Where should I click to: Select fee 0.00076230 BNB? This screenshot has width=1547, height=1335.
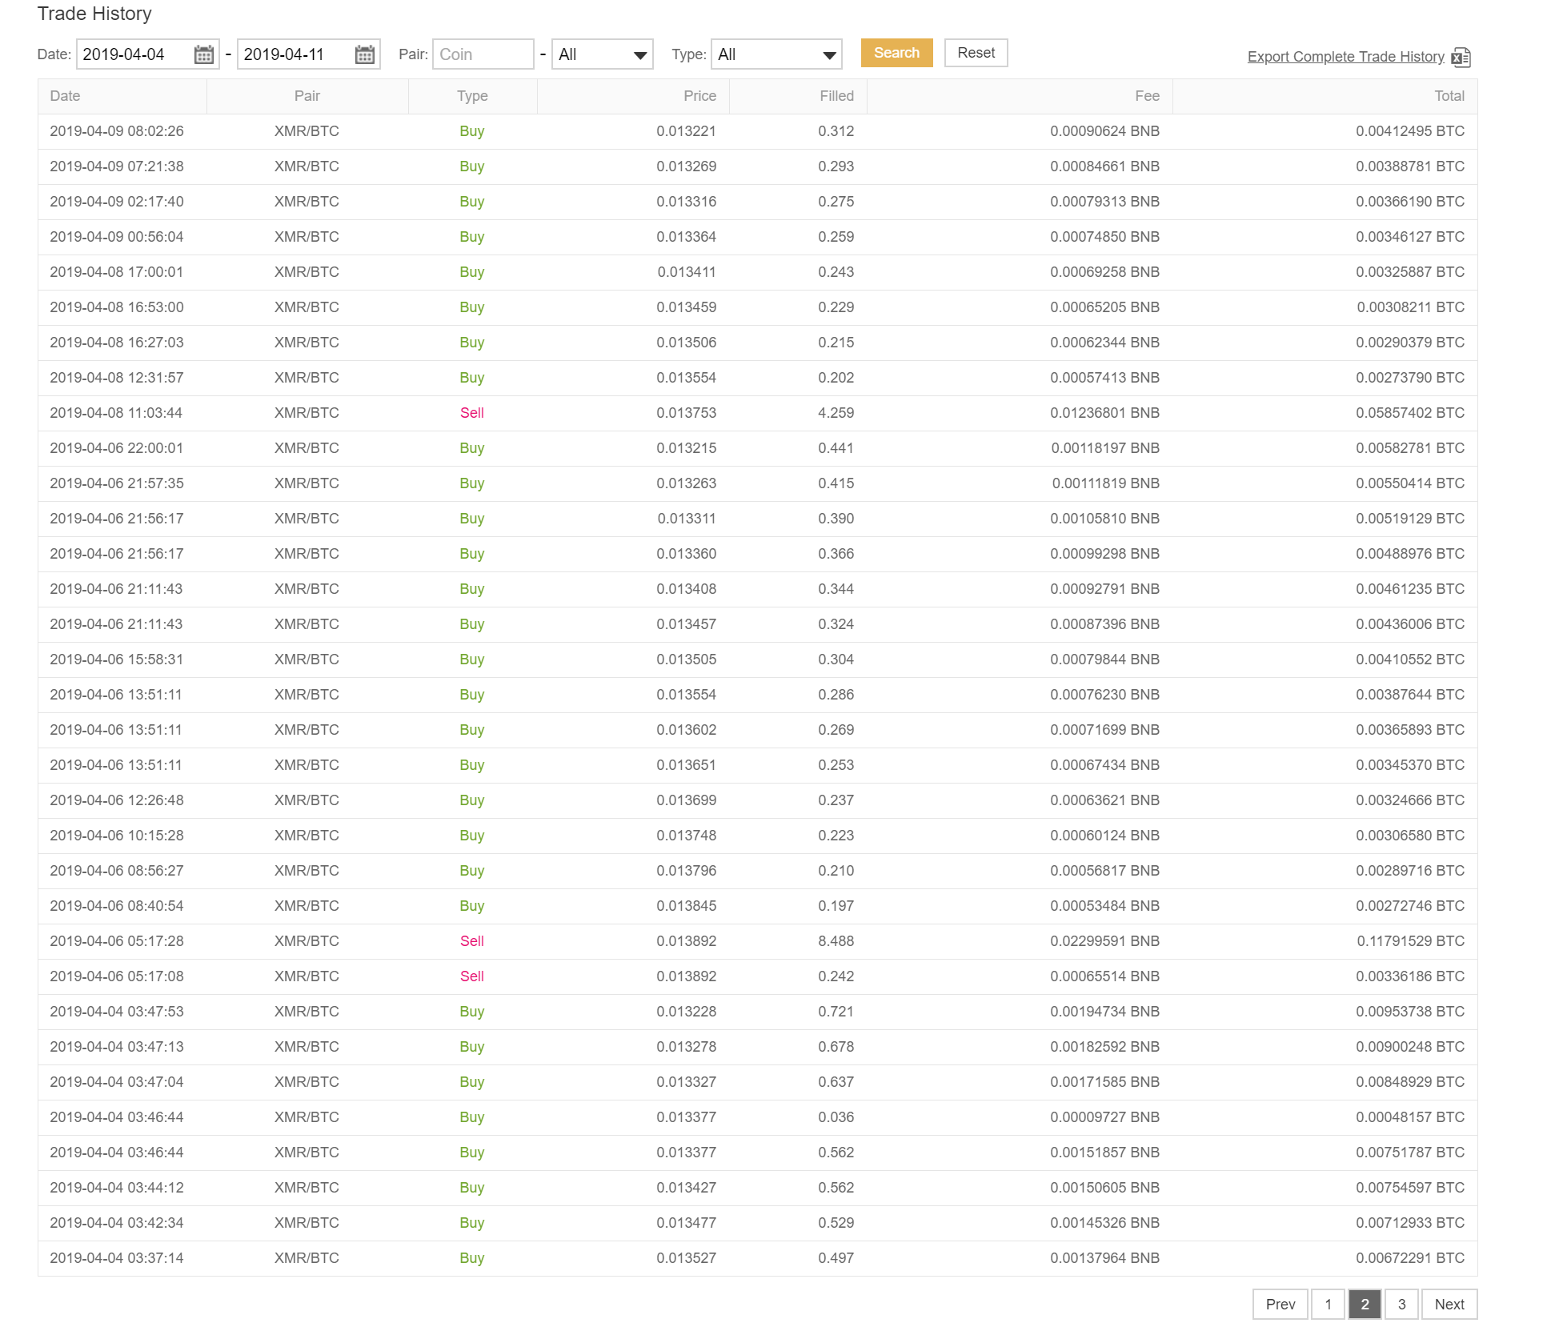[1104, 695]
